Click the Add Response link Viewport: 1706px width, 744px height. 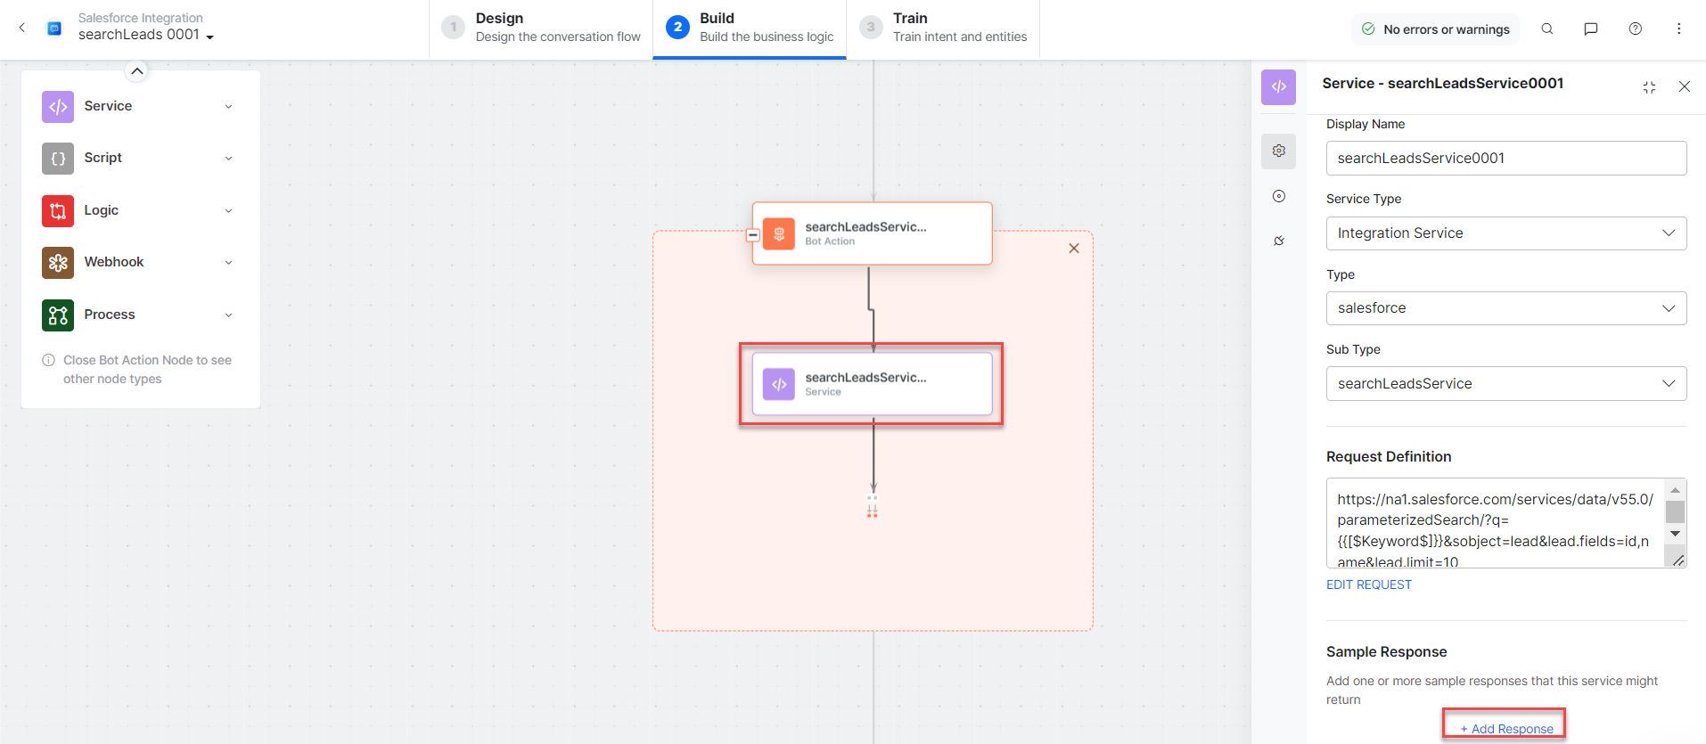coord(1506,728)
